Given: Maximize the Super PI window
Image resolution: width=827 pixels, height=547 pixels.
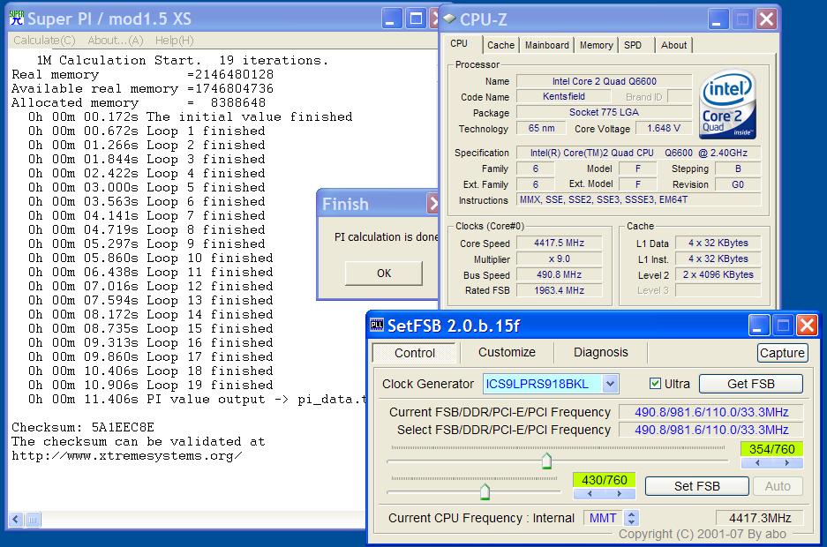Looking at the screenshot, I should (416, 19).
